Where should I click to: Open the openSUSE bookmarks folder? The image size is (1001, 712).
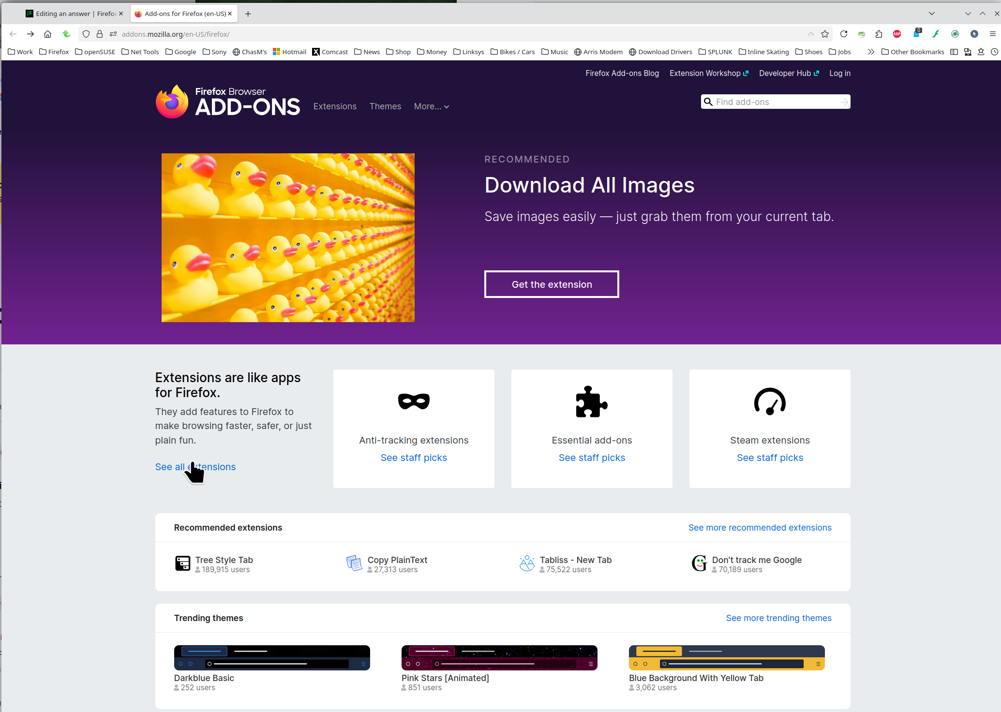coord(95,52)
